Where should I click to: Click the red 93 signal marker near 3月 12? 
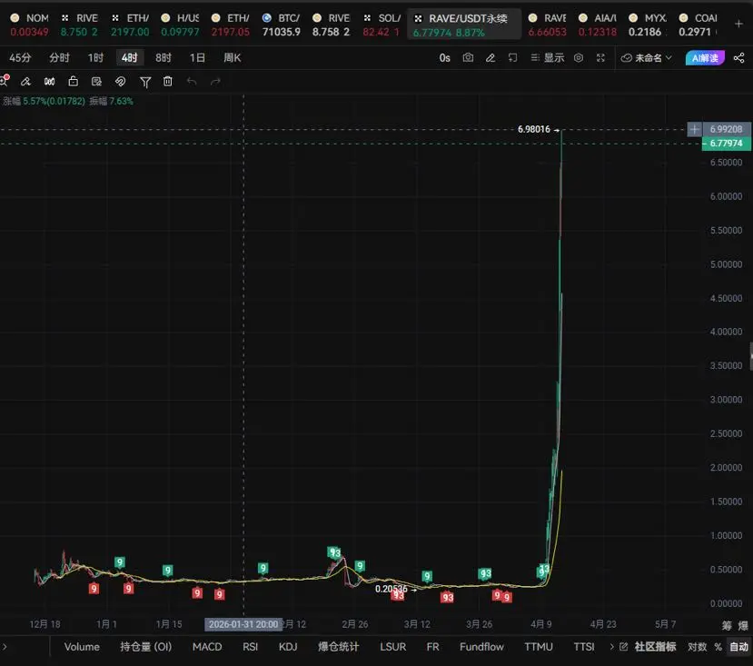coord(398,595)
